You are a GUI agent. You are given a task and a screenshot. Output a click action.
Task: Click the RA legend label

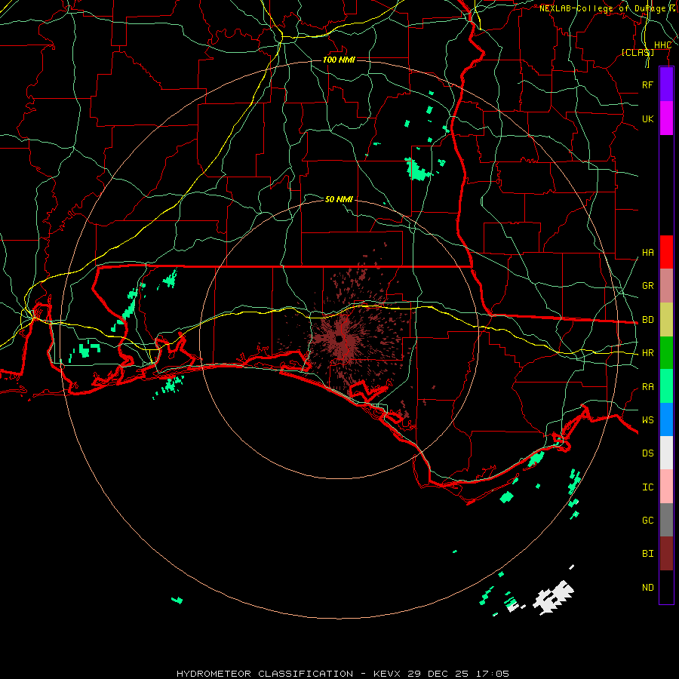click(x=647, y=387)
